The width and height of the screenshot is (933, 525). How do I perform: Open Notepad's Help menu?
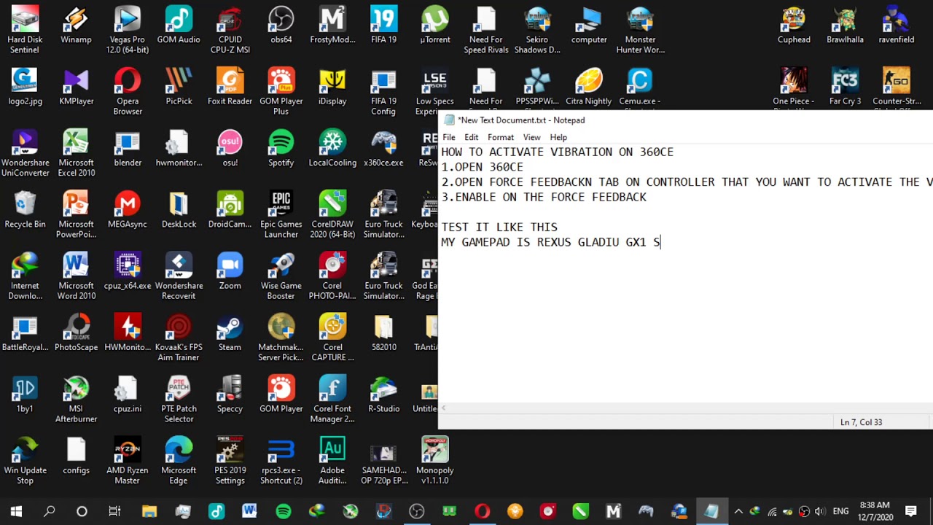point(558,137)
